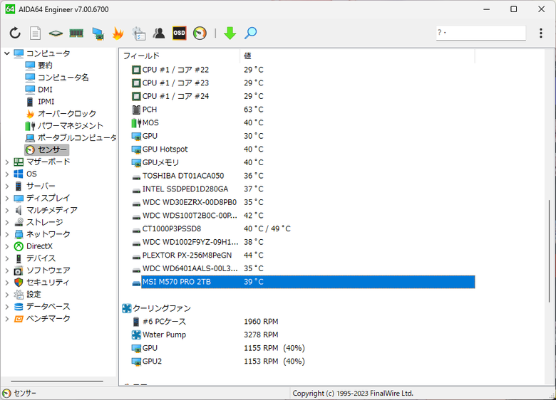Open the Report toolbar icon
Viewport: 556px width, 400px height.
pyautogui.click(x=35, y=33)
